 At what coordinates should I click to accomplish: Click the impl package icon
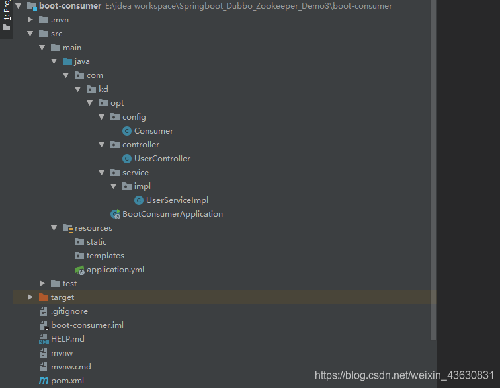(x=127, y=186)
